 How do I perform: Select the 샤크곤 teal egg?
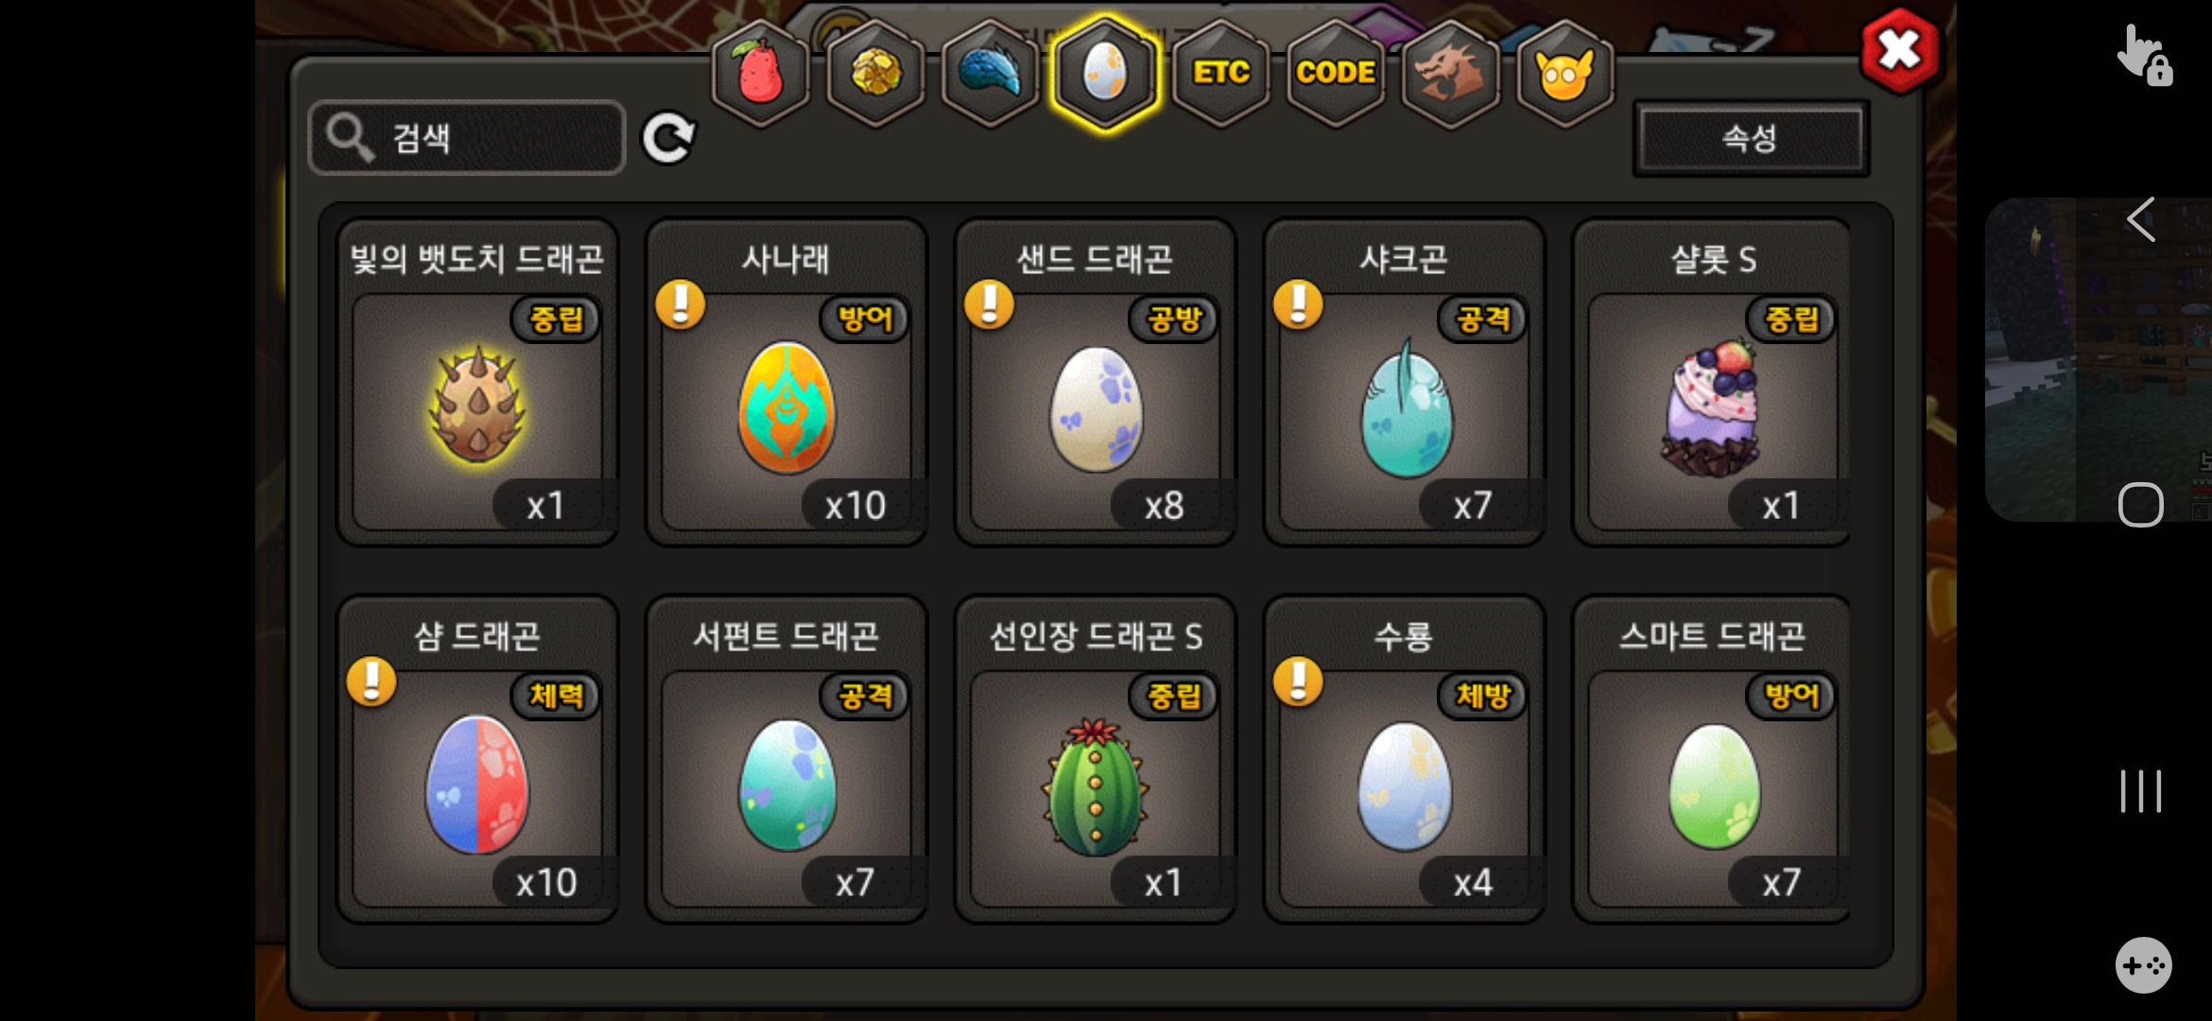tap(1405, 383)
